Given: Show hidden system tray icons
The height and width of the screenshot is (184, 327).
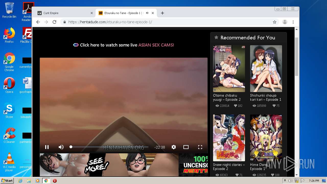Looking at the screenshot, I should pyautogui.click(x=285, y=181).
